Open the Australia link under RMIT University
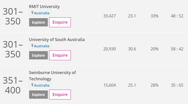The width and height of the screenshot is (188, 104). tap(41, 13)
